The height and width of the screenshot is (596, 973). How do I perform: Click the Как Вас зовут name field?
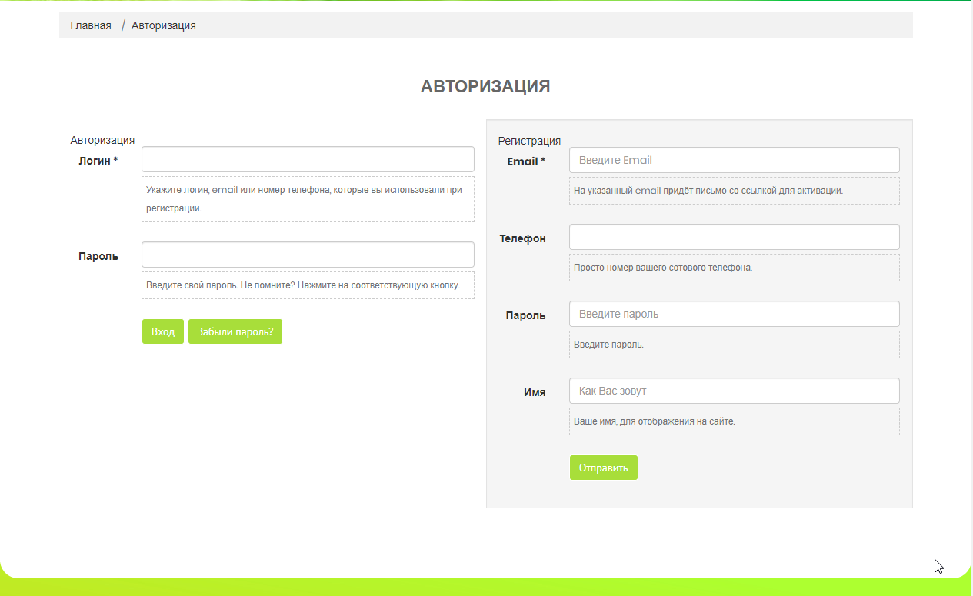tap(734, 391)
